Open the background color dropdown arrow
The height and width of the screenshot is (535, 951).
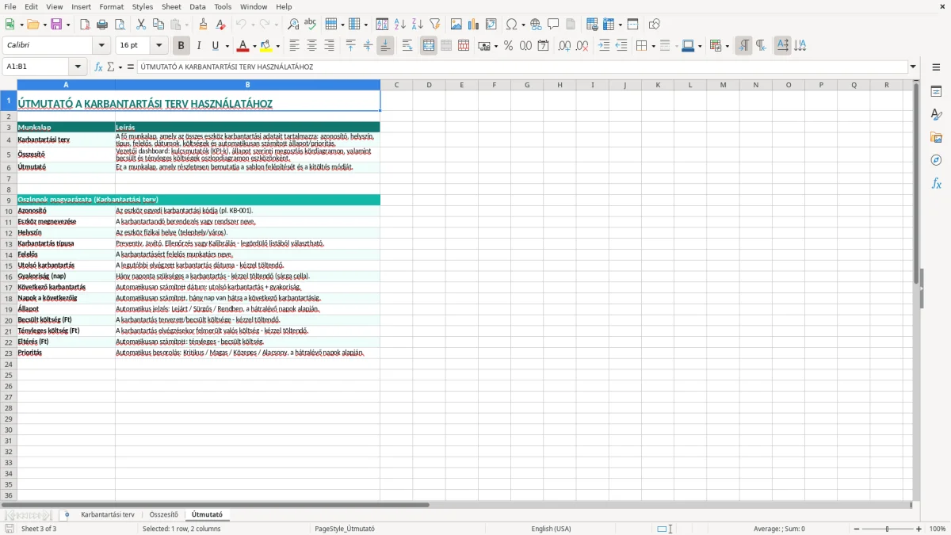point(277,46)
